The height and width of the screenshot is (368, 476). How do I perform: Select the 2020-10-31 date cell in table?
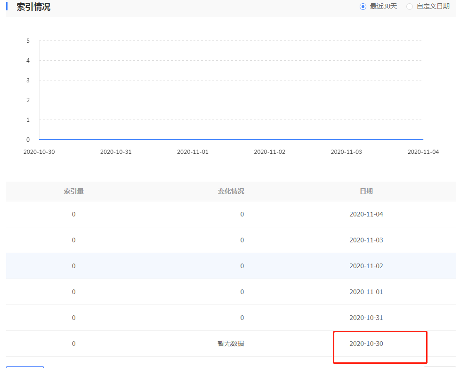[366, 318]
